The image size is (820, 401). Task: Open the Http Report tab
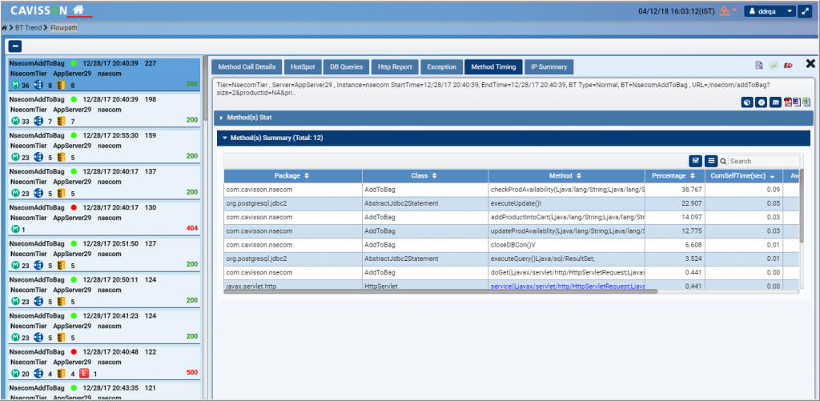point(395,67)
